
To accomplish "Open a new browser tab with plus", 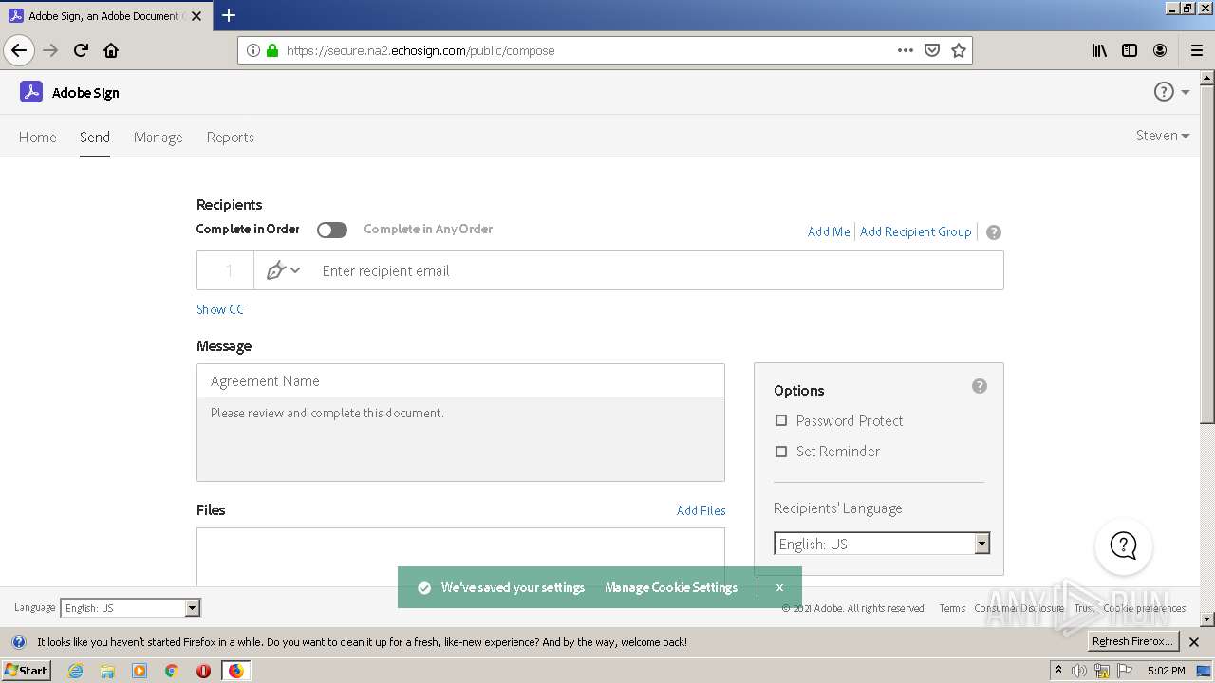I will tap(229, 15).
